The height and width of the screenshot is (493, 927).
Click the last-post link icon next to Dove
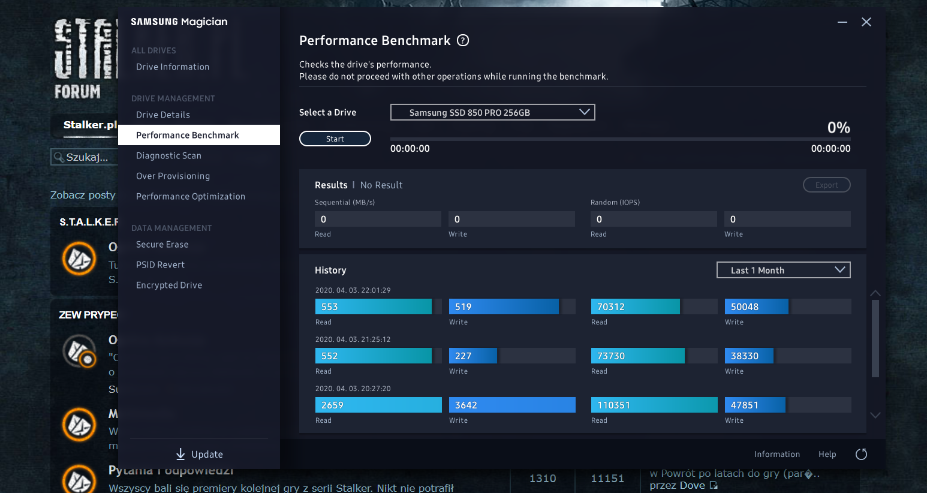[714, 485]
